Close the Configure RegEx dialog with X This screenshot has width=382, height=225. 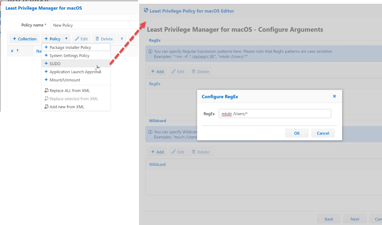pyautogui.click(x=334, y=96)
